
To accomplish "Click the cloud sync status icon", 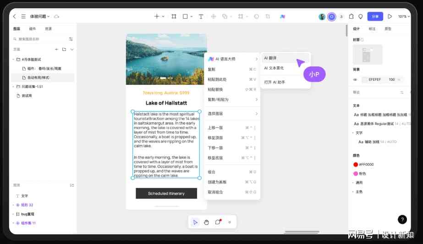I will pos(56,17).
